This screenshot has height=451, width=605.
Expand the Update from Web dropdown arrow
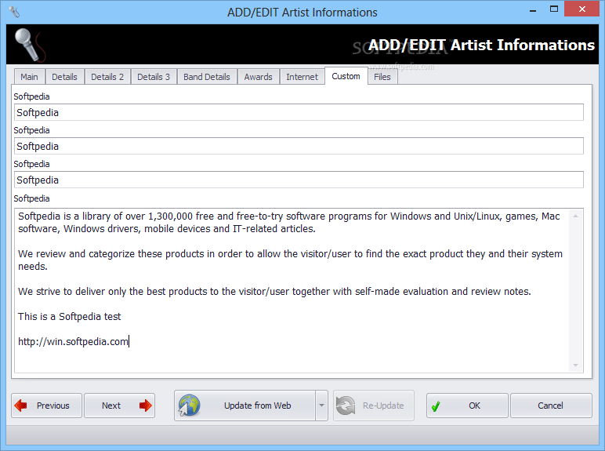[x=321, y=406]
